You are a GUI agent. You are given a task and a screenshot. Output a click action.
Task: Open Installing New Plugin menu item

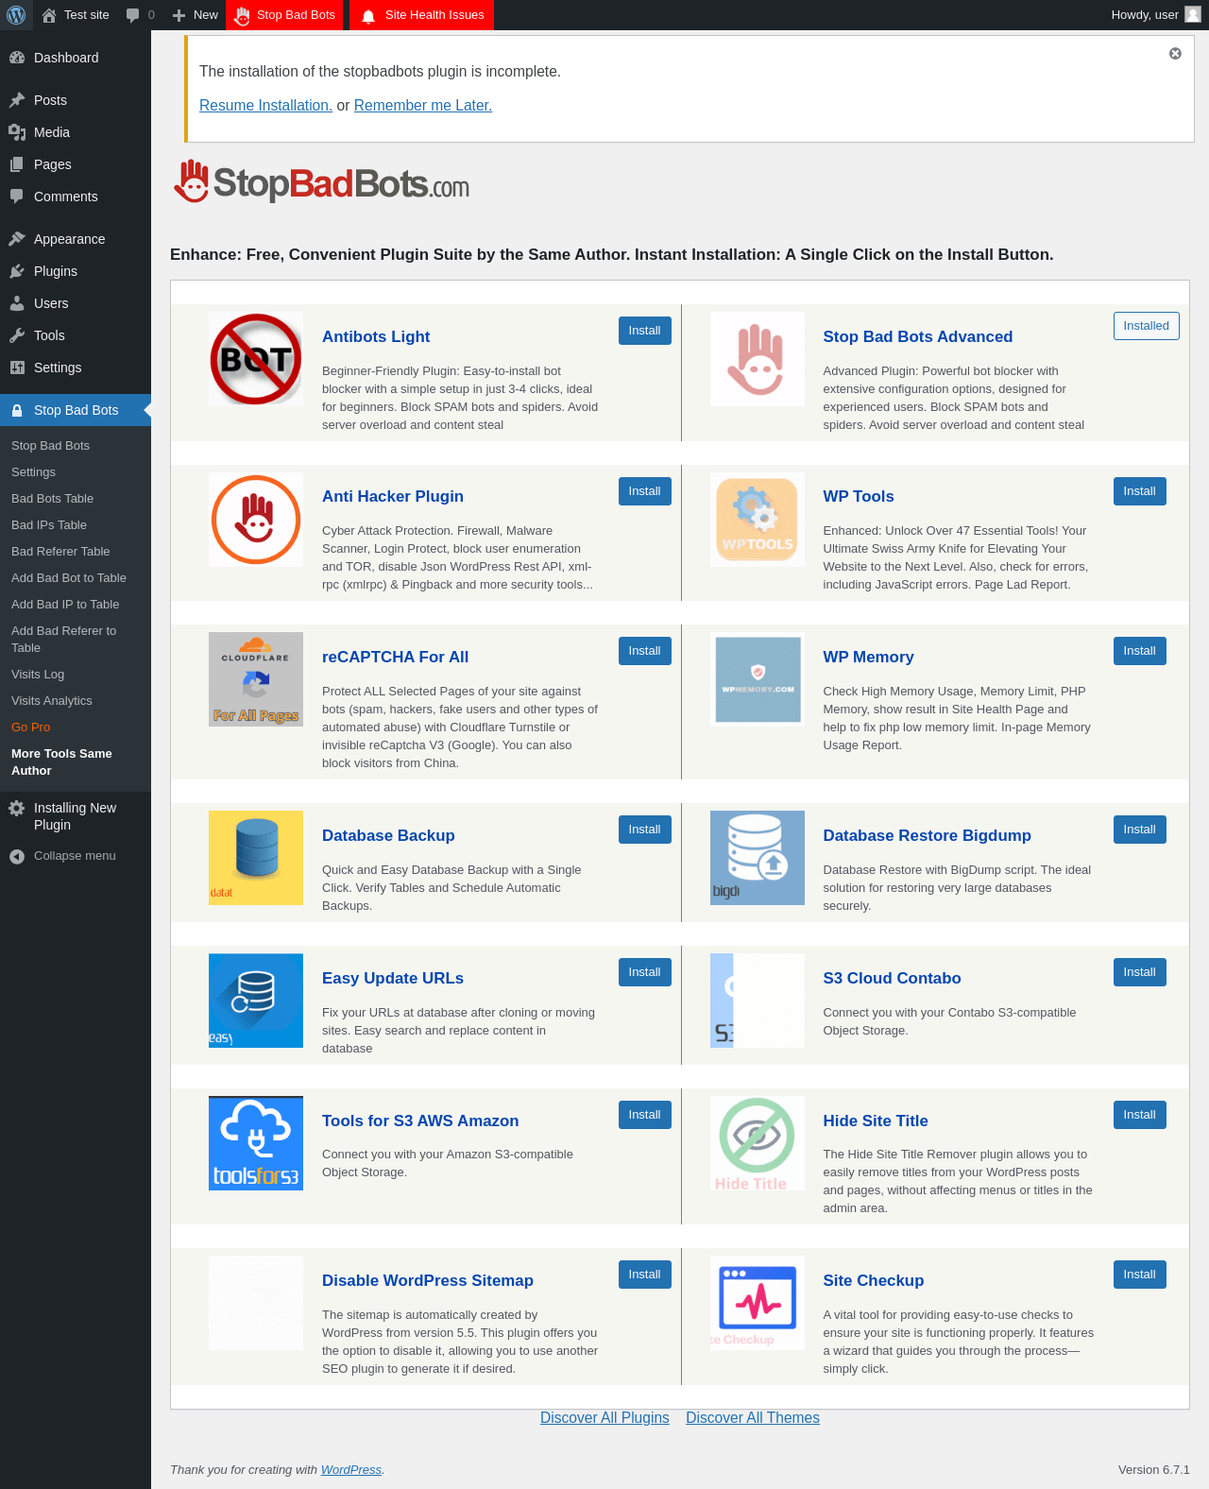point(76,816)
